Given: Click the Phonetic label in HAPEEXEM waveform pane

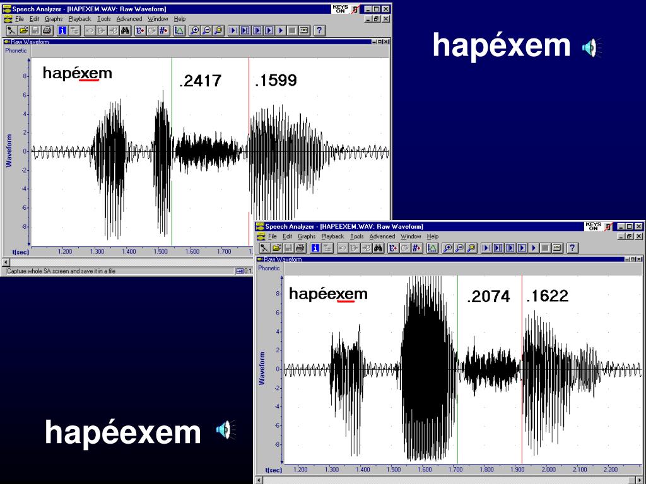Looking at the screenshot, I should pyautogui.click(x=269, y=268).
